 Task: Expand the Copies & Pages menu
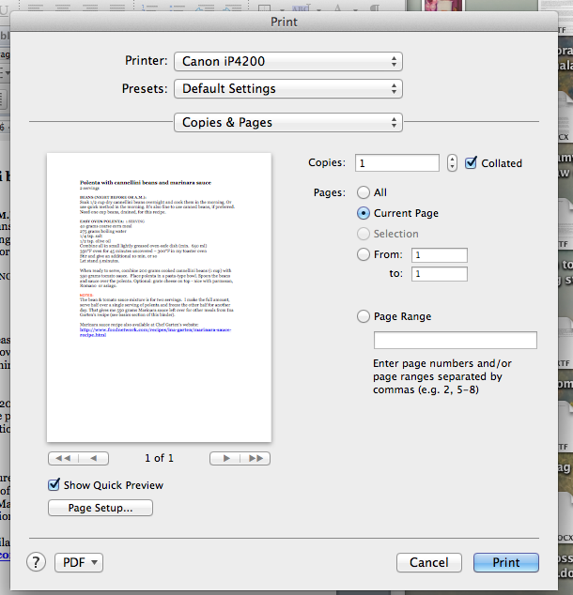[x=287, y=123]
